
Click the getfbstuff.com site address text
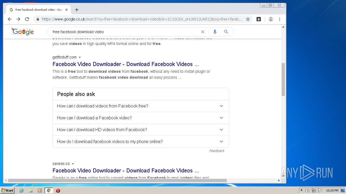(x=64, y=57)
